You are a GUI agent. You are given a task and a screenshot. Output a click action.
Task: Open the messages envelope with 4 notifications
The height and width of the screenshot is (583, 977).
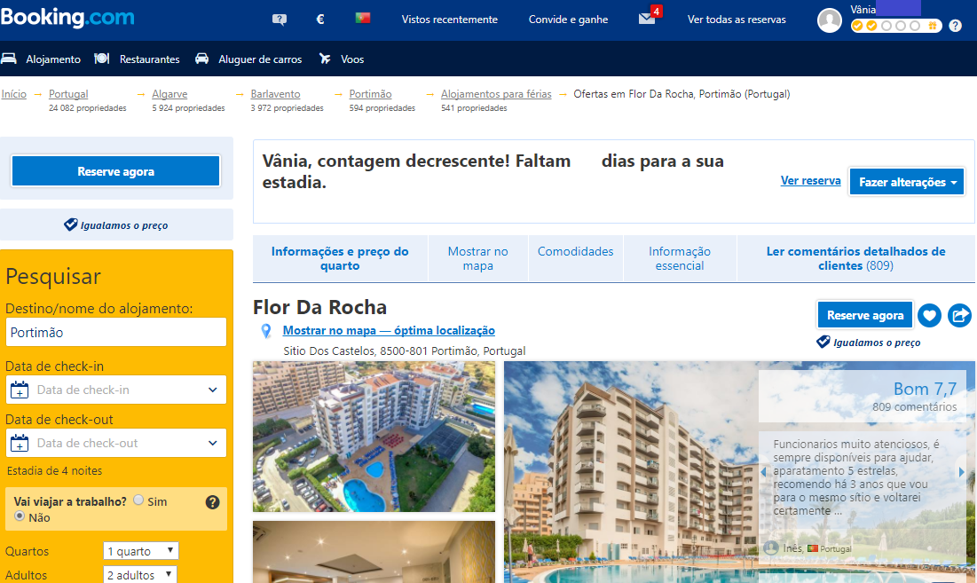pos(648,18)
